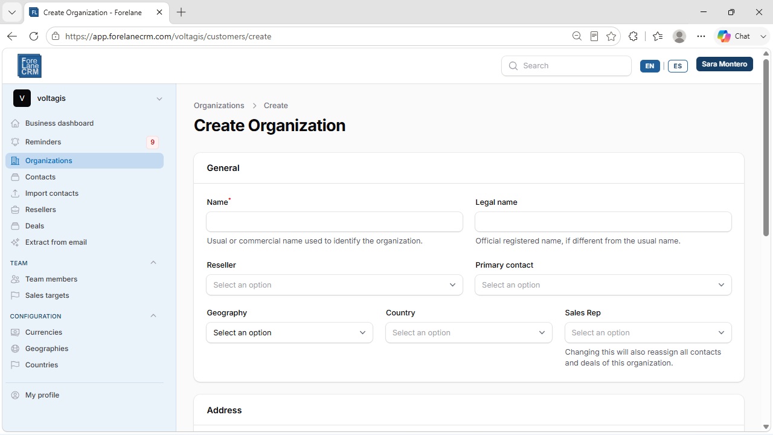The width and height of the screenshot is (773, 435).
Task: Select the Create Organization browser tab
Action: click(98, 12)
